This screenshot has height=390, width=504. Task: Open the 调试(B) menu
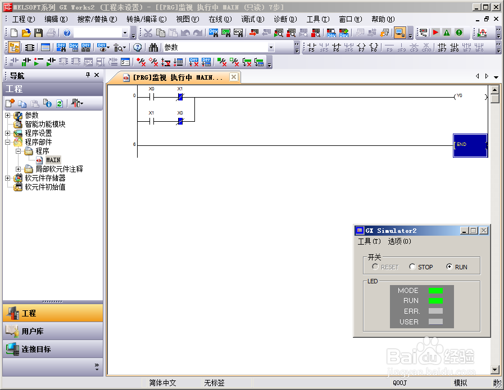[x=253, y=19]
